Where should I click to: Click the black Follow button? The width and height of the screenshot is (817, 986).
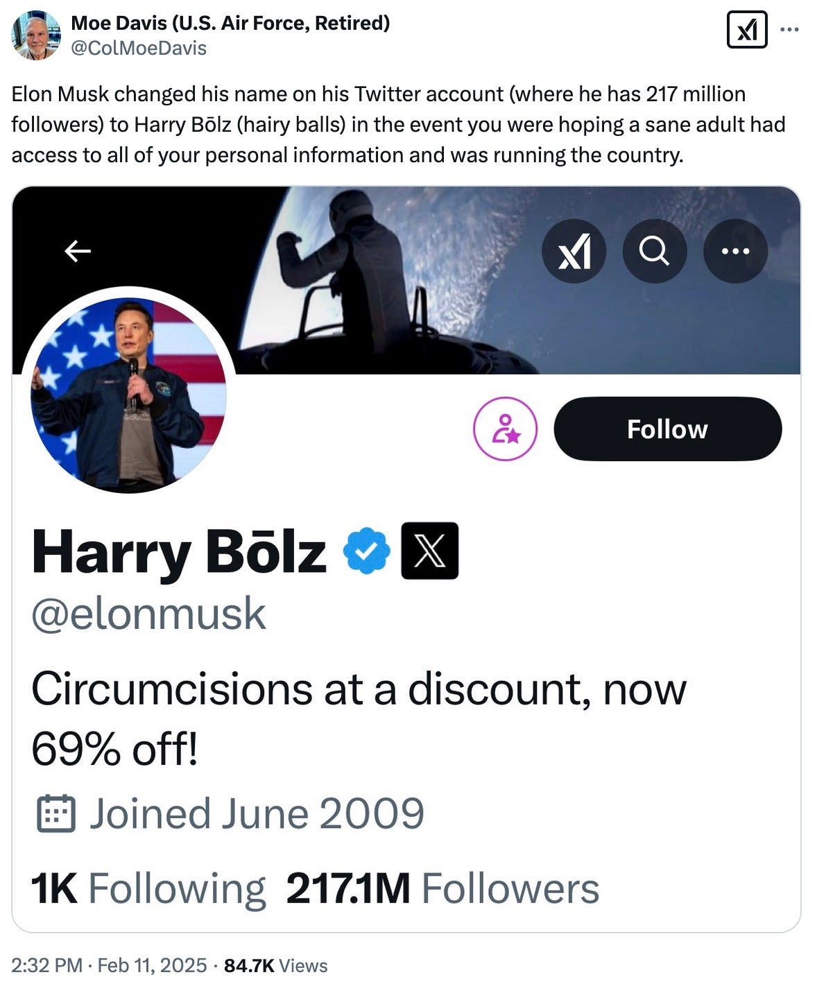667,429
